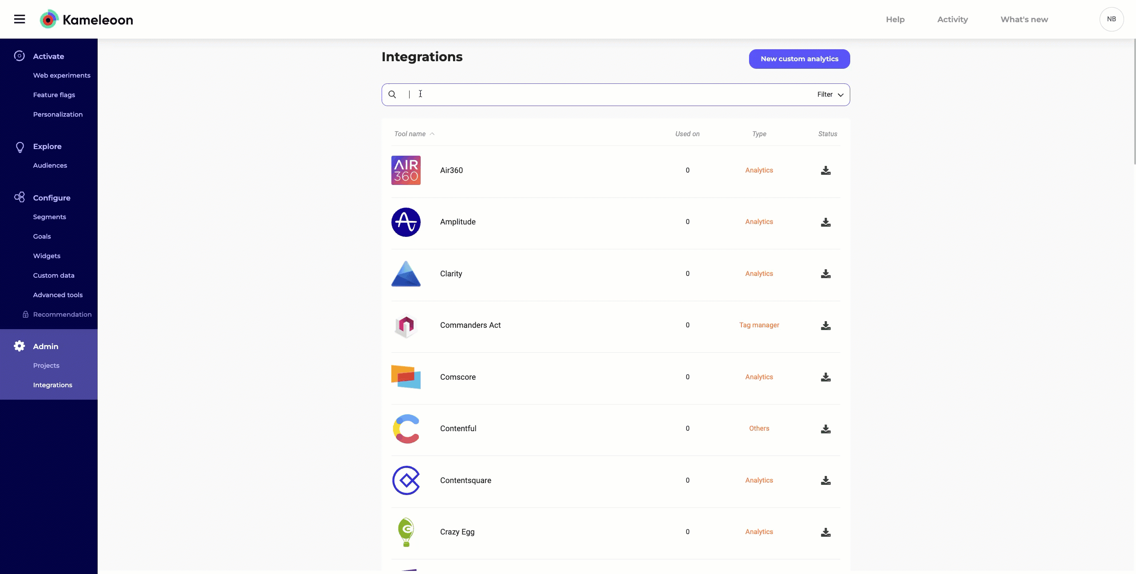Open the Feature flags page
The height and width of the screenshot is (574, 1136).
coord(54,94)
